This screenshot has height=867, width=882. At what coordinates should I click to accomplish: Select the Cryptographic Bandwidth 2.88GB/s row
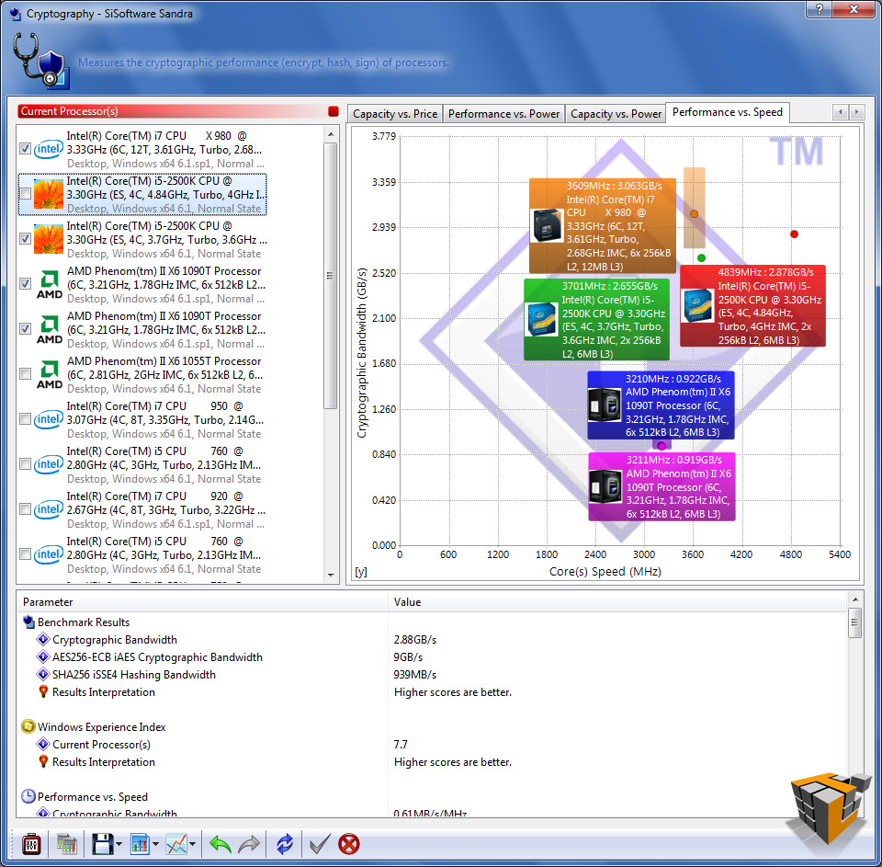(x=432, y=640)
